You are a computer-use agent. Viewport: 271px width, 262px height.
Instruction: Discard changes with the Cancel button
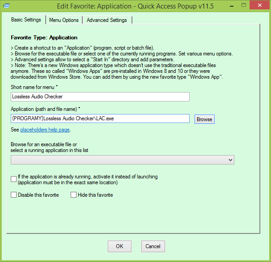153,246
